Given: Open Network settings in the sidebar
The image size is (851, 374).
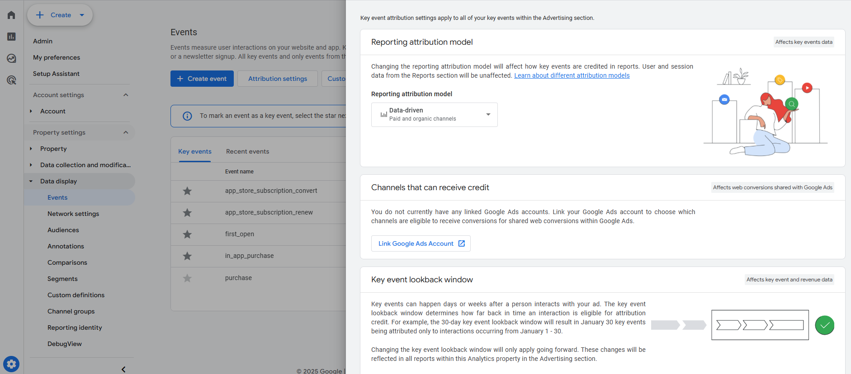Looking at the screenshot, I should tap(73, 214).
